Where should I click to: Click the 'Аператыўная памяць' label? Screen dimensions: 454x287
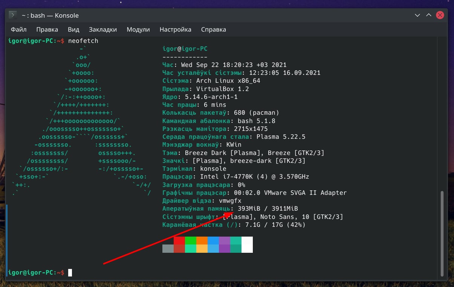coord(196,208)
